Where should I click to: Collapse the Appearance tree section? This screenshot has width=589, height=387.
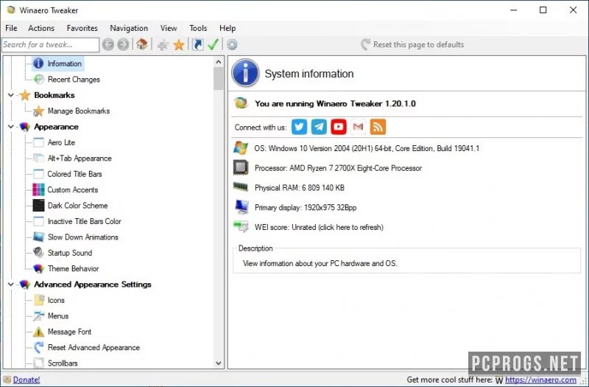pyautogui.click(x=11, y=127)
